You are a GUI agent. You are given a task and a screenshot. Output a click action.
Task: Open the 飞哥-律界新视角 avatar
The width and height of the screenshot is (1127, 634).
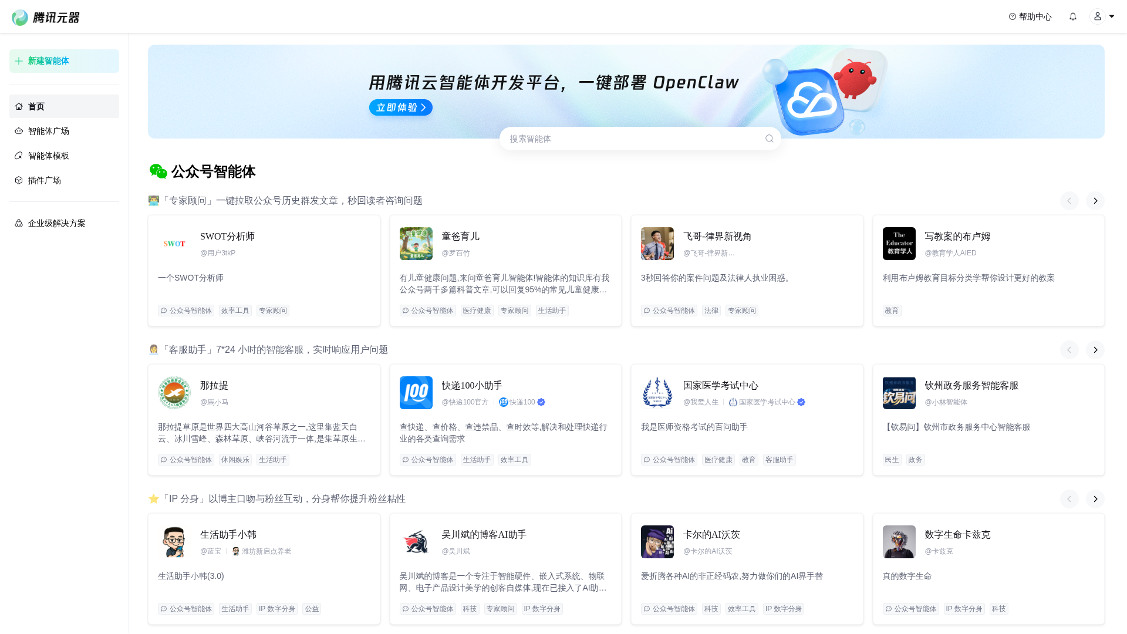tap(657, 244)
